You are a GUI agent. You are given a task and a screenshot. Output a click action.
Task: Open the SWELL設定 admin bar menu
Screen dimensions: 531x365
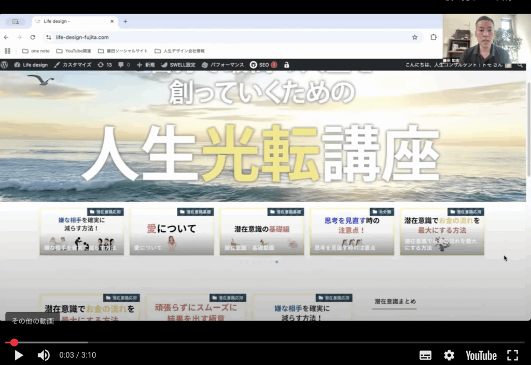click(x=178, y=65)
